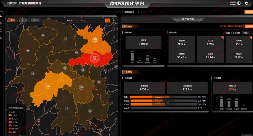253x136 pixels.
Task: Open the second icon in left sidebar
Action: 1,23
